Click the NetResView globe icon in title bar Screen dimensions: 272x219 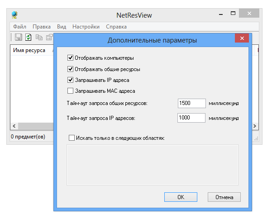click(14, 15)
